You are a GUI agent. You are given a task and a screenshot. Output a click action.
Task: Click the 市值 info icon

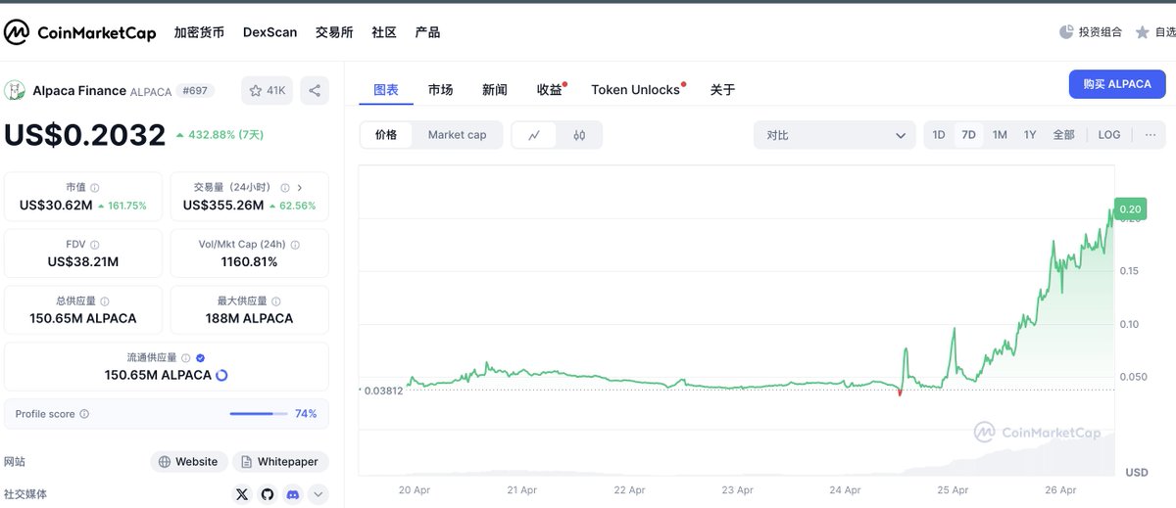95,188
